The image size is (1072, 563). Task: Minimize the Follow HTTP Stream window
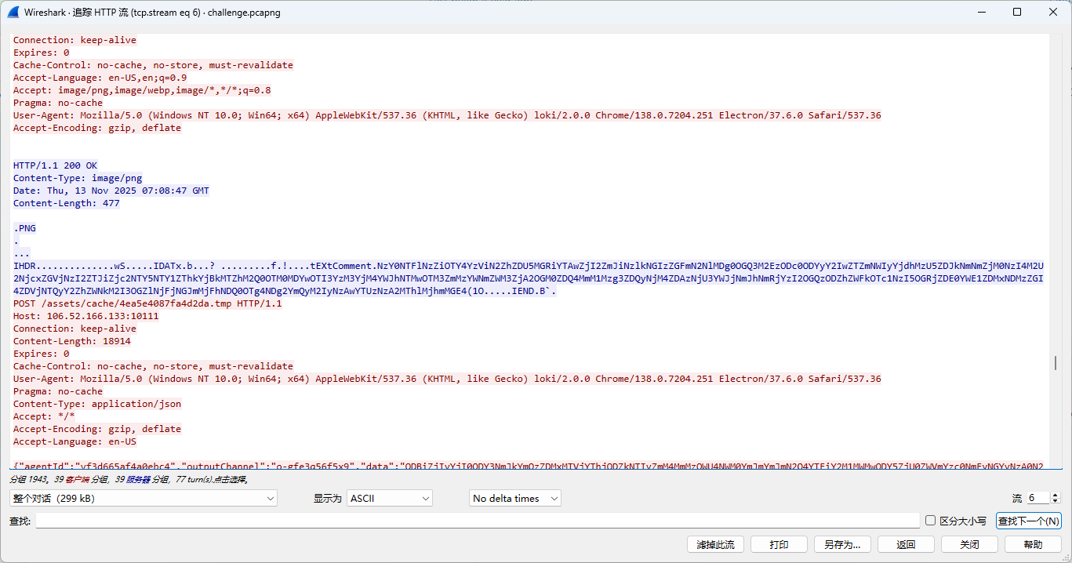pyautogui.click(x=980, y=13)
